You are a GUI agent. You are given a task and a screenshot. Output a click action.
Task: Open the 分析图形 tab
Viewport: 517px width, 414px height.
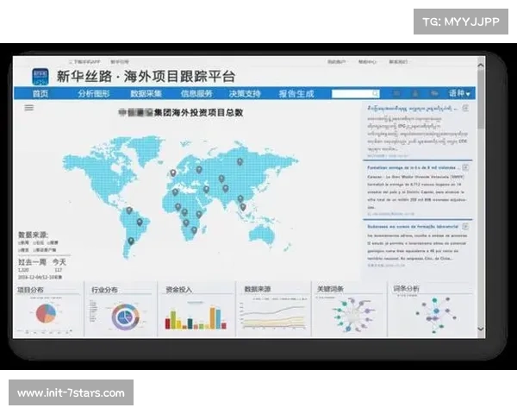coord(94,94)
